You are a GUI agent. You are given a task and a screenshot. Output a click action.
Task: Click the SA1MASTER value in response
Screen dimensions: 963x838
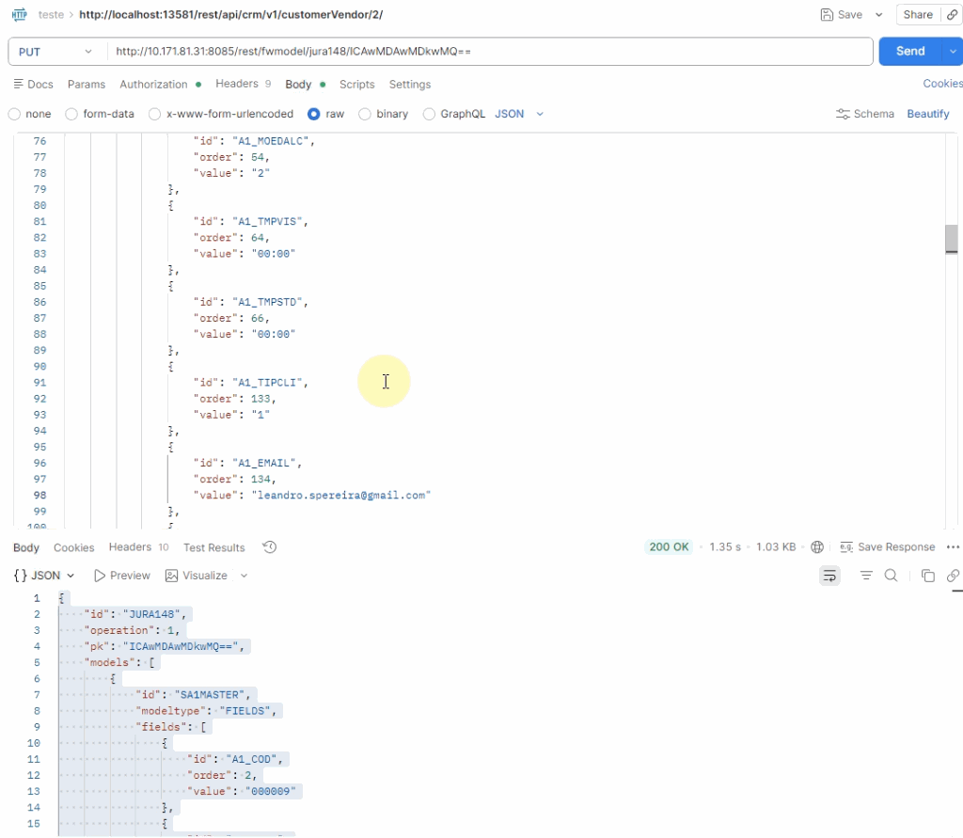pyautogui.click(x=212, y=695)
